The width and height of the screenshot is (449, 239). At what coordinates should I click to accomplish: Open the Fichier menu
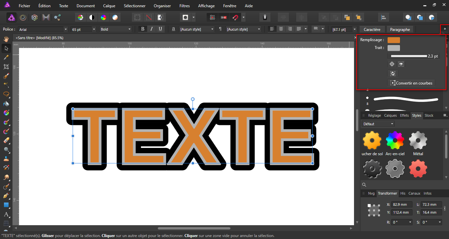click(x=24, y=6)
